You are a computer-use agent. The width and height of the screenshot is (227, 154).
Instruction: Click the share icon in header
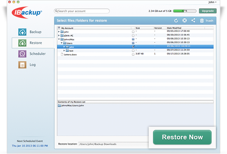[x=193, y=20]
